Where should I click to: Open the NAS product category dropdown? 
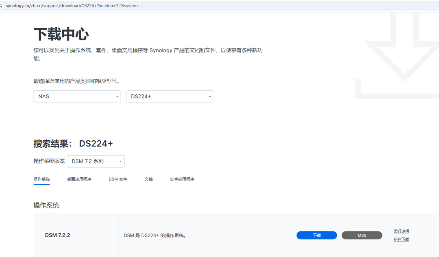[x=77, y=96]
